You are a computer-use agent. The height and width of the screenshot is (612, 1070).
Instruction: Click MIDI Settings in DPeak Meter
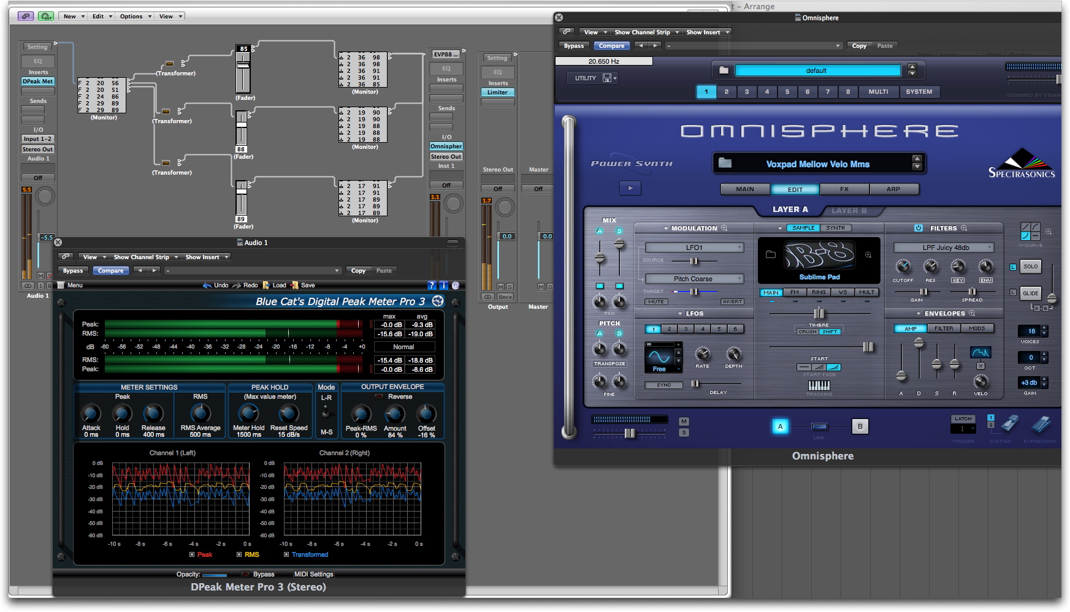point(313,575)
